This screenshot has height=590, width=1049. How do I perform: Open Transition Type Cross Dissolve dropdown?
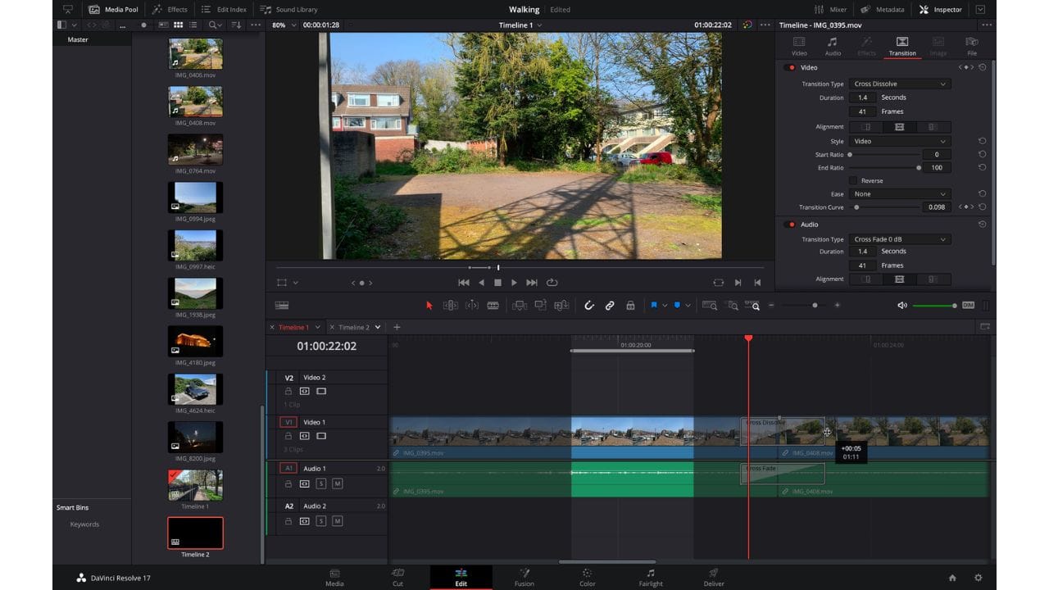pyautogui.click(x=899, y=84)
